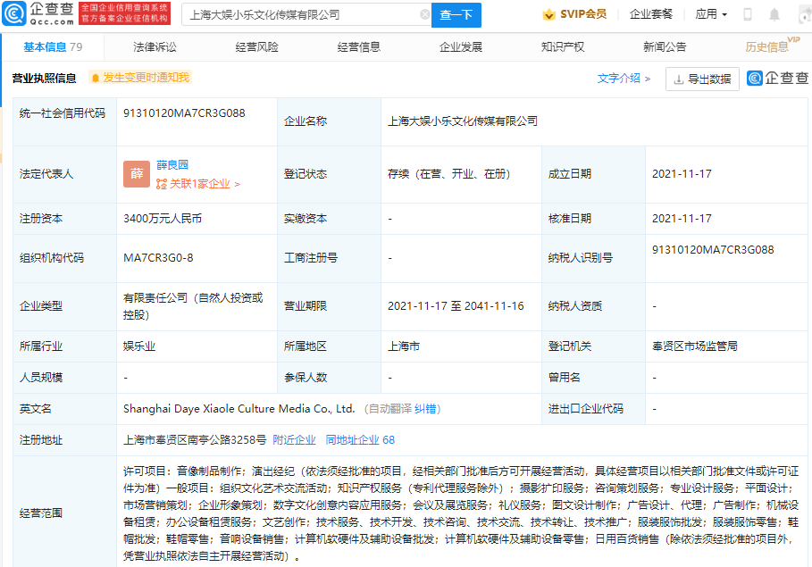
Task: Click the MA7CR3G0-8 organization code
Action: (x=158, y=258)
